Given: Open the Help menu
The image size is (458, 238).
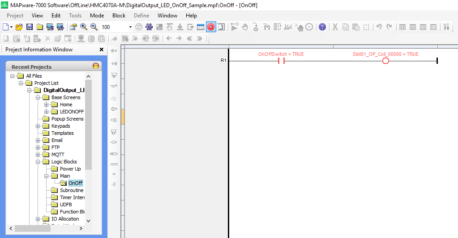Looking at the screenshot, I should [191, 16].
